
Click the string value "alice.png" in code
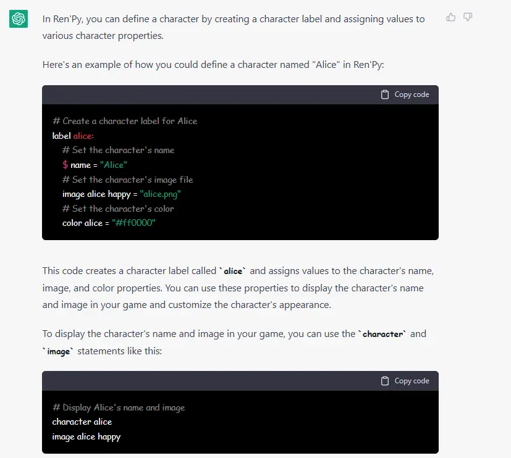160,194
